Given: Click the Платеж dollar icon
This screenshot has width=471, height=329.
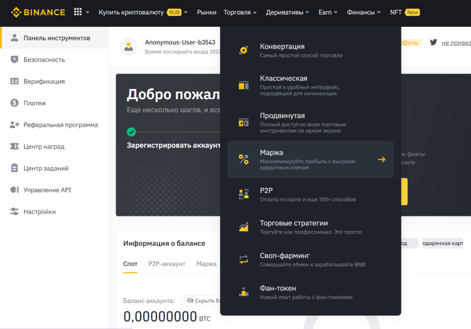Looking at the screenshot, I should 14,103.
